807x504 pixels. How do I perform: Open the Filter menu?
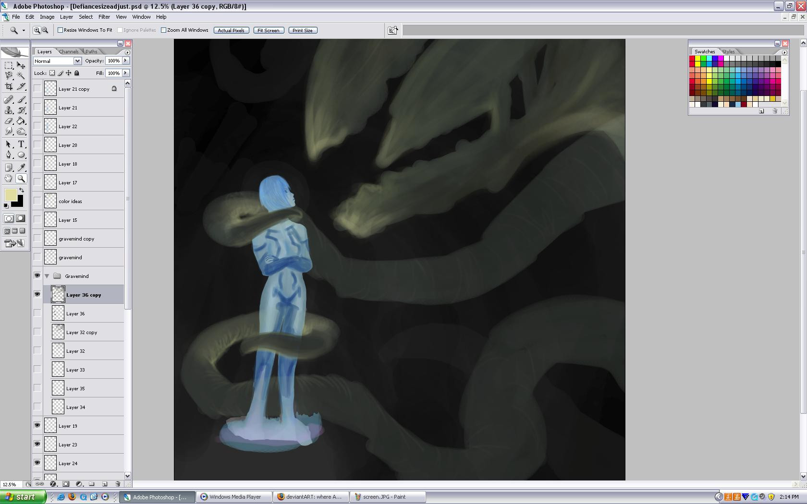[104, 17]
